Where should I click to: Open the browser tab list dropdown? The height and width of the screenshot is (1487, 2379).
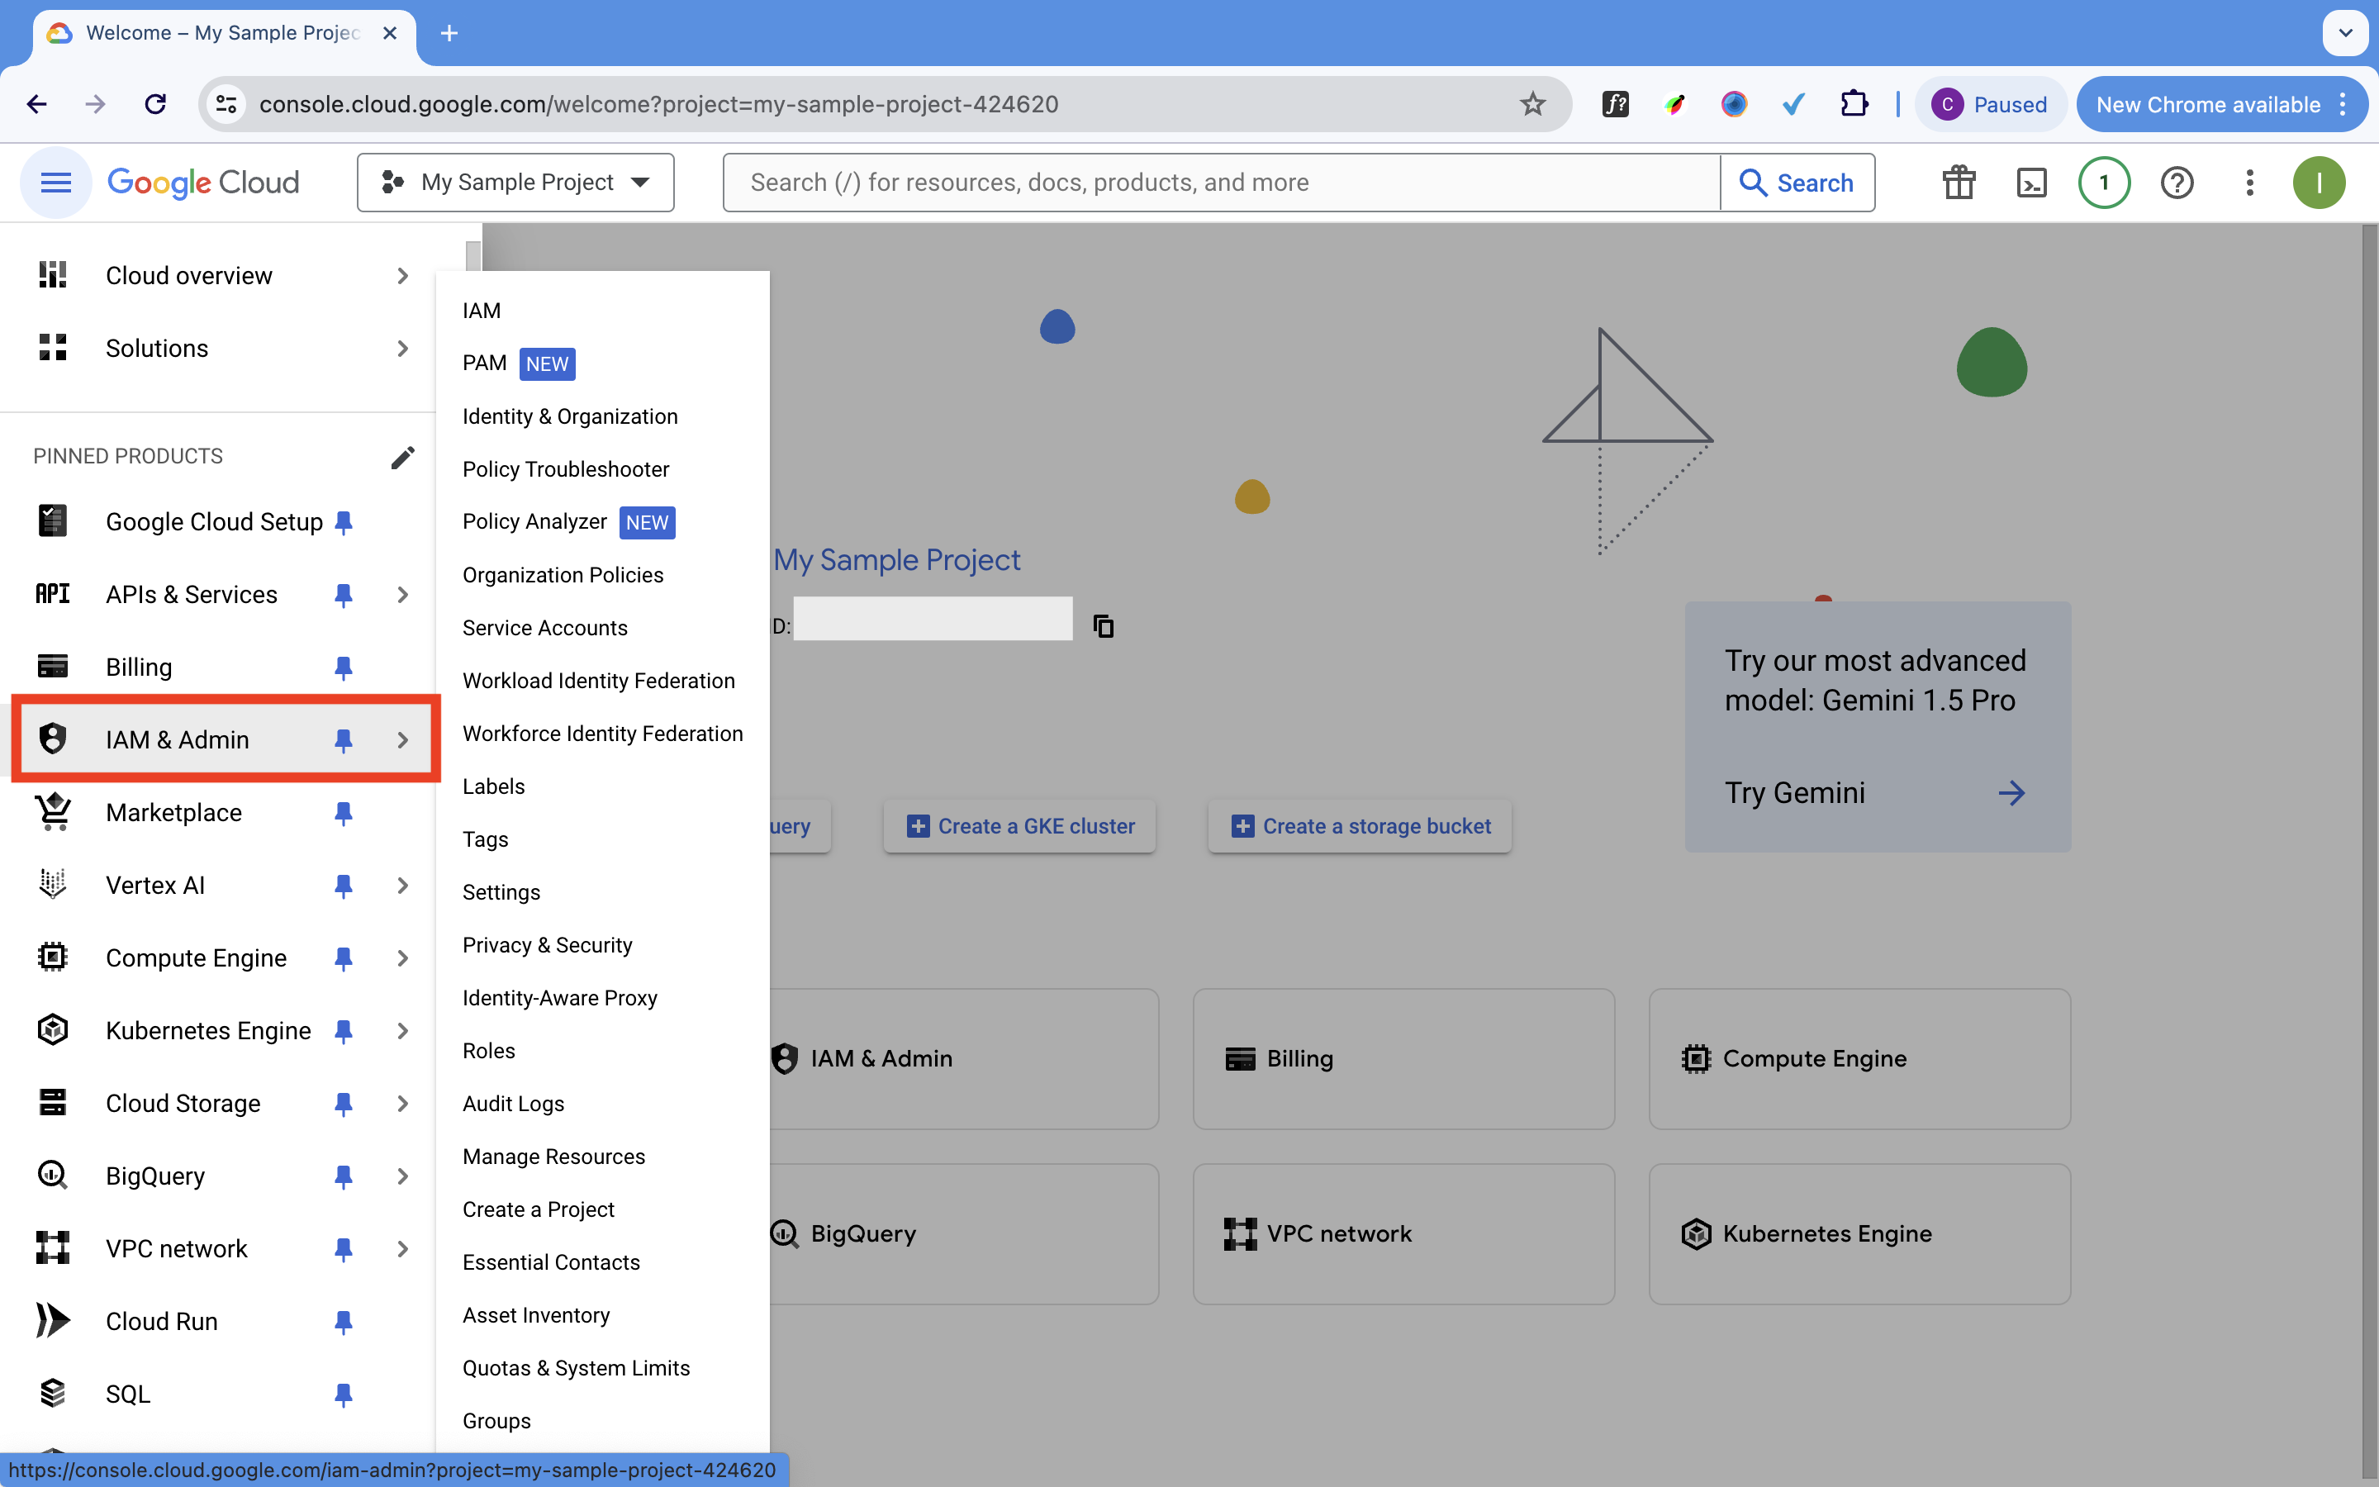[2346, 32]
